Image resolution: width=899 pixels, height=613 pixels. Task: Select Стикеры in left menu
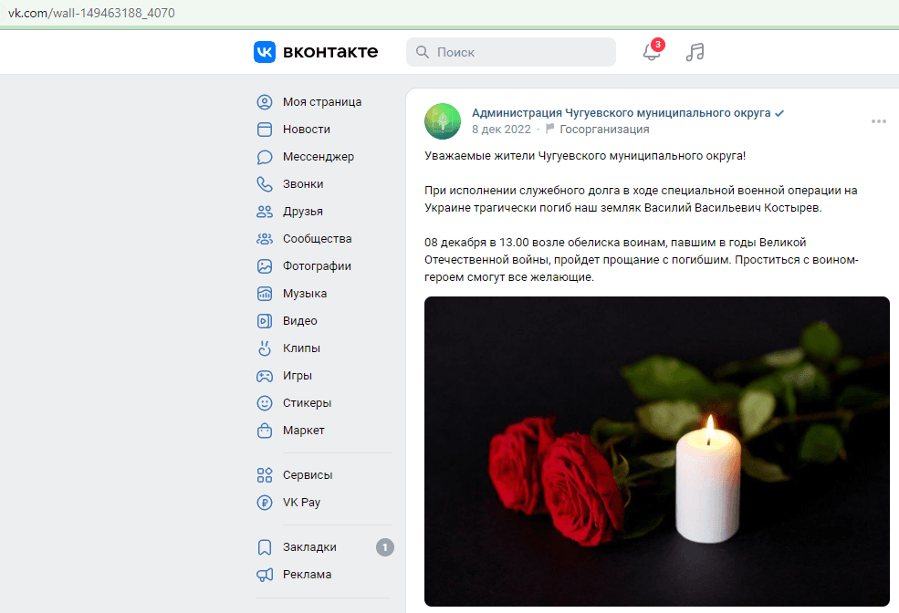click(307, 403)
